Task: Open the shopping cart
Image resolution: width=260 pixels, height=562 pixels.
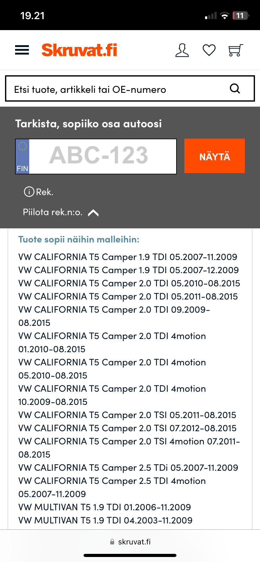Action: pos(236,50)
